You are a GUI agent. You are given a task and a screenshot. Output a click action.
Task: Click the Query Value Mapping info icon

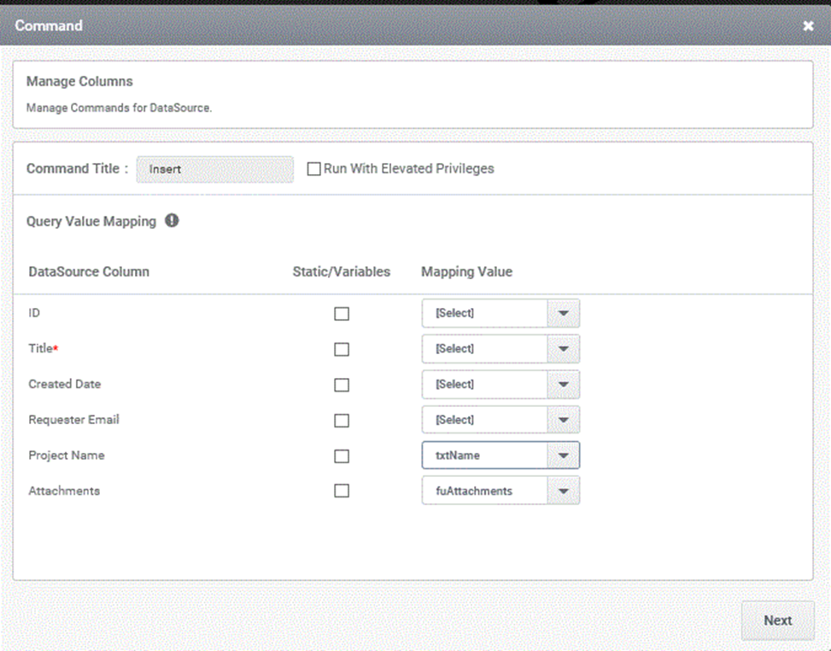coord(172,221)
